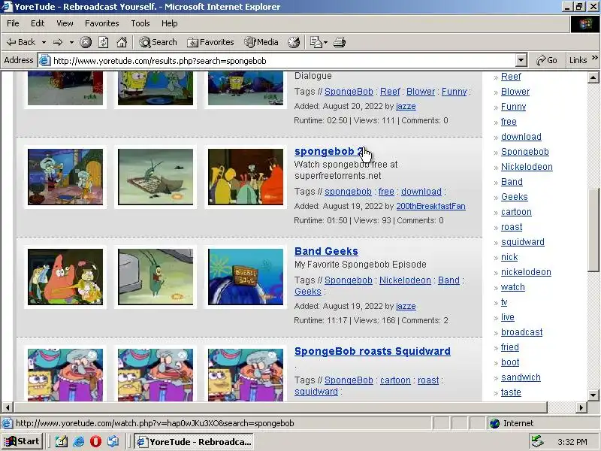This screenshot has width=601, height=451.
Task: Open the Edit menu
Action: (38, 23)
